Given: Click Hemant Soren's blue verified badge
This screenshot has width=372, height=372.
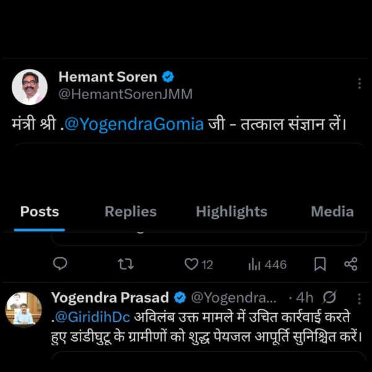Looking at the screenshot, I should coord(168,77).
